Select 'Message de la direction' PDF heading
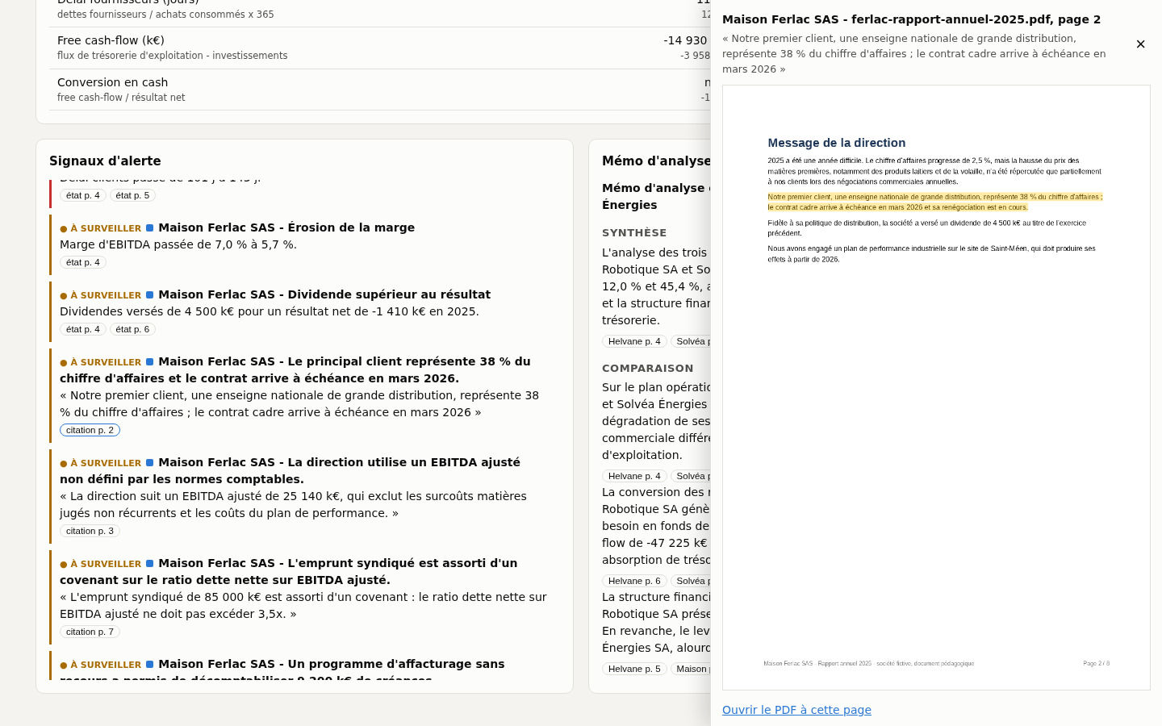Image resolution: width=1162 pixels, height=726 pixels. 836,143
